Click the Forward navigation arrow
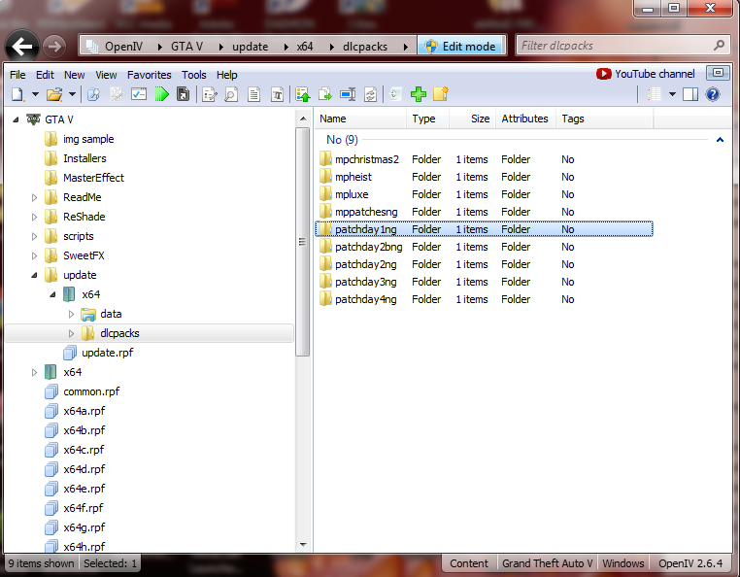Image resolution: width=740 pixels, height=577 pixels. 54,47
